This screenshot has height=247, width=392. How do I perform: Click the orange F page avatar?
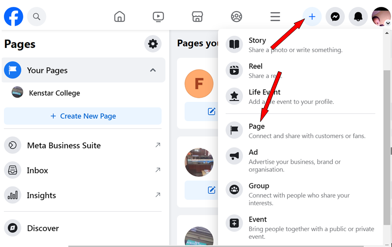[x=199, y=84]
